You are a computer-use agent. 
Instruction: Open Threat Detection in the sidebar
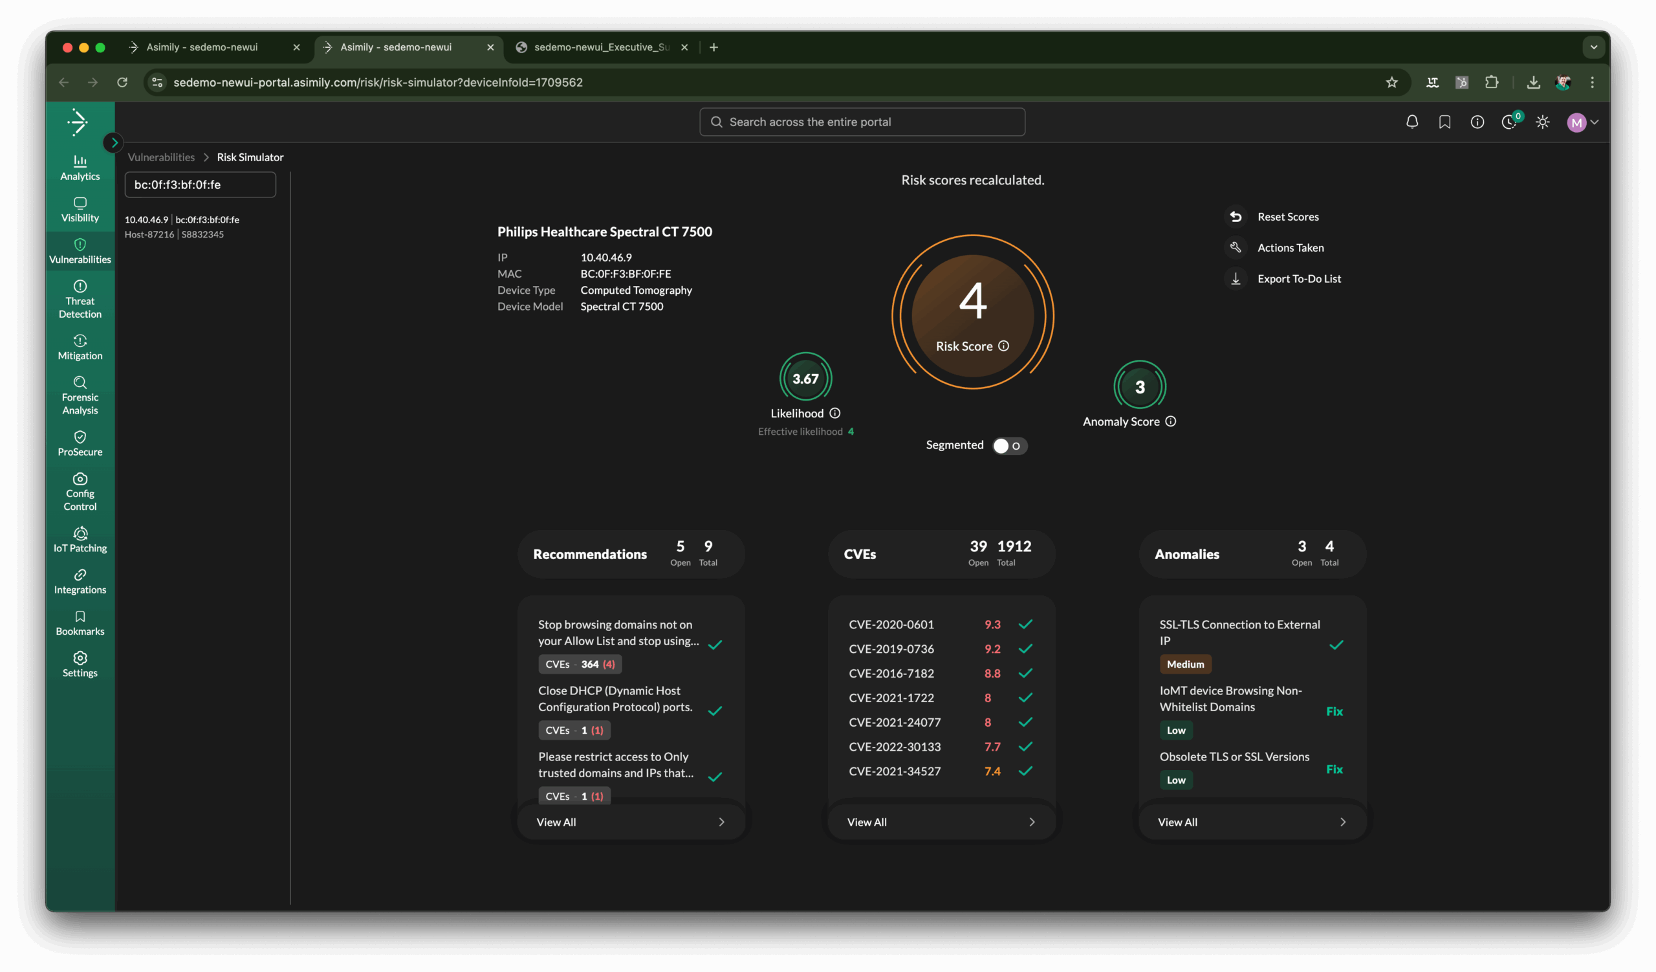tap(80, 300)
